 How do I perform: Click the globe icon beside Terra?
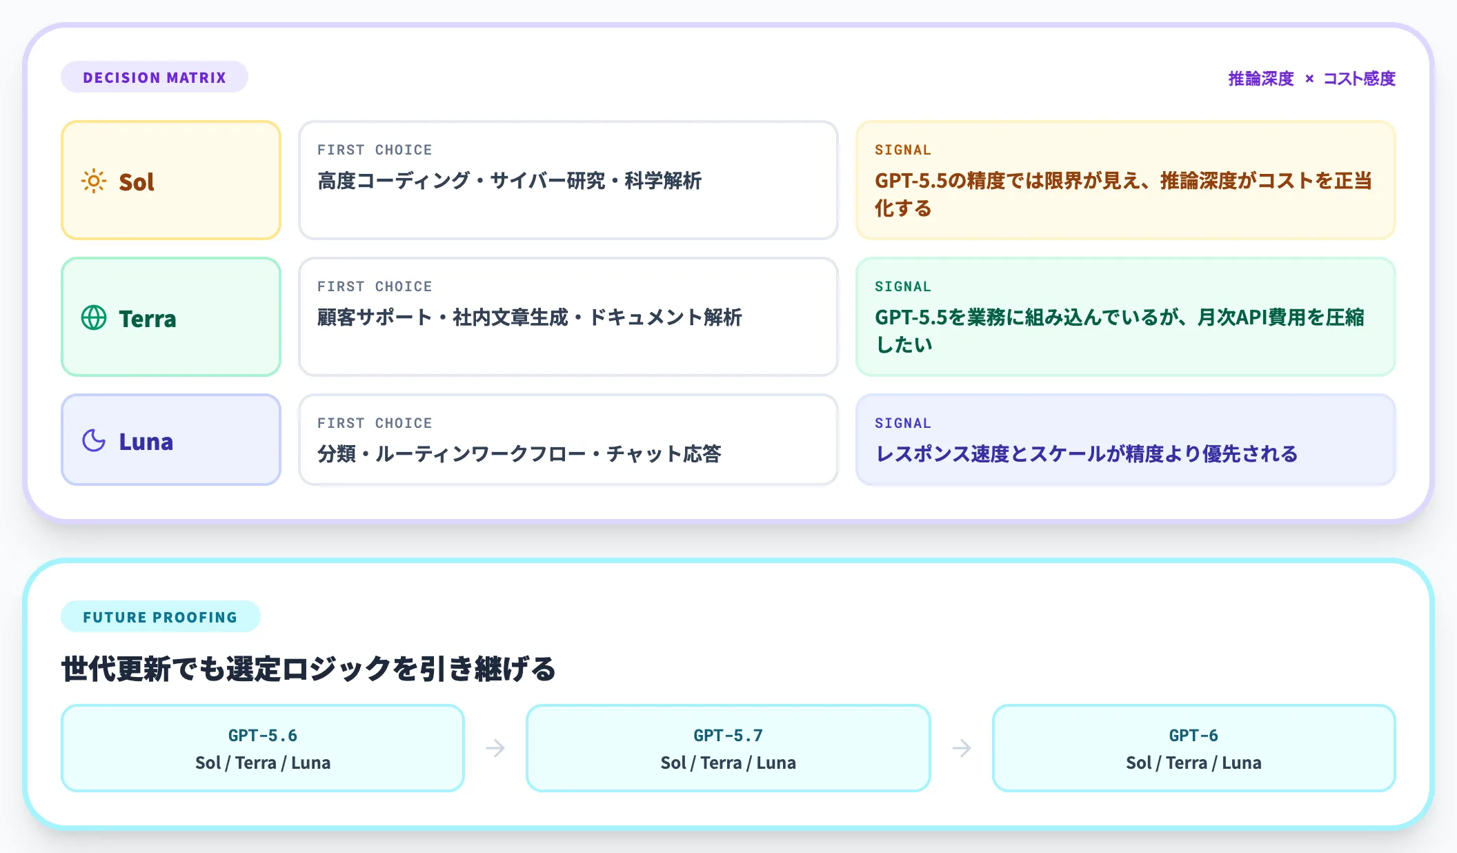tap(94, 318)
